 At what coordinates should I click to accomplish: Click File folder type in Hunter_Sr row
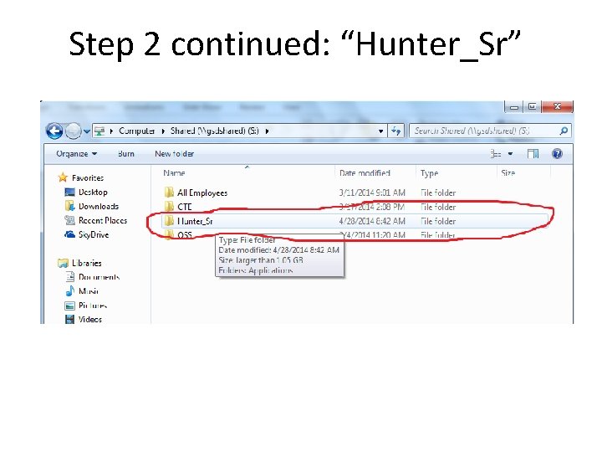click(x=438, y=221)
